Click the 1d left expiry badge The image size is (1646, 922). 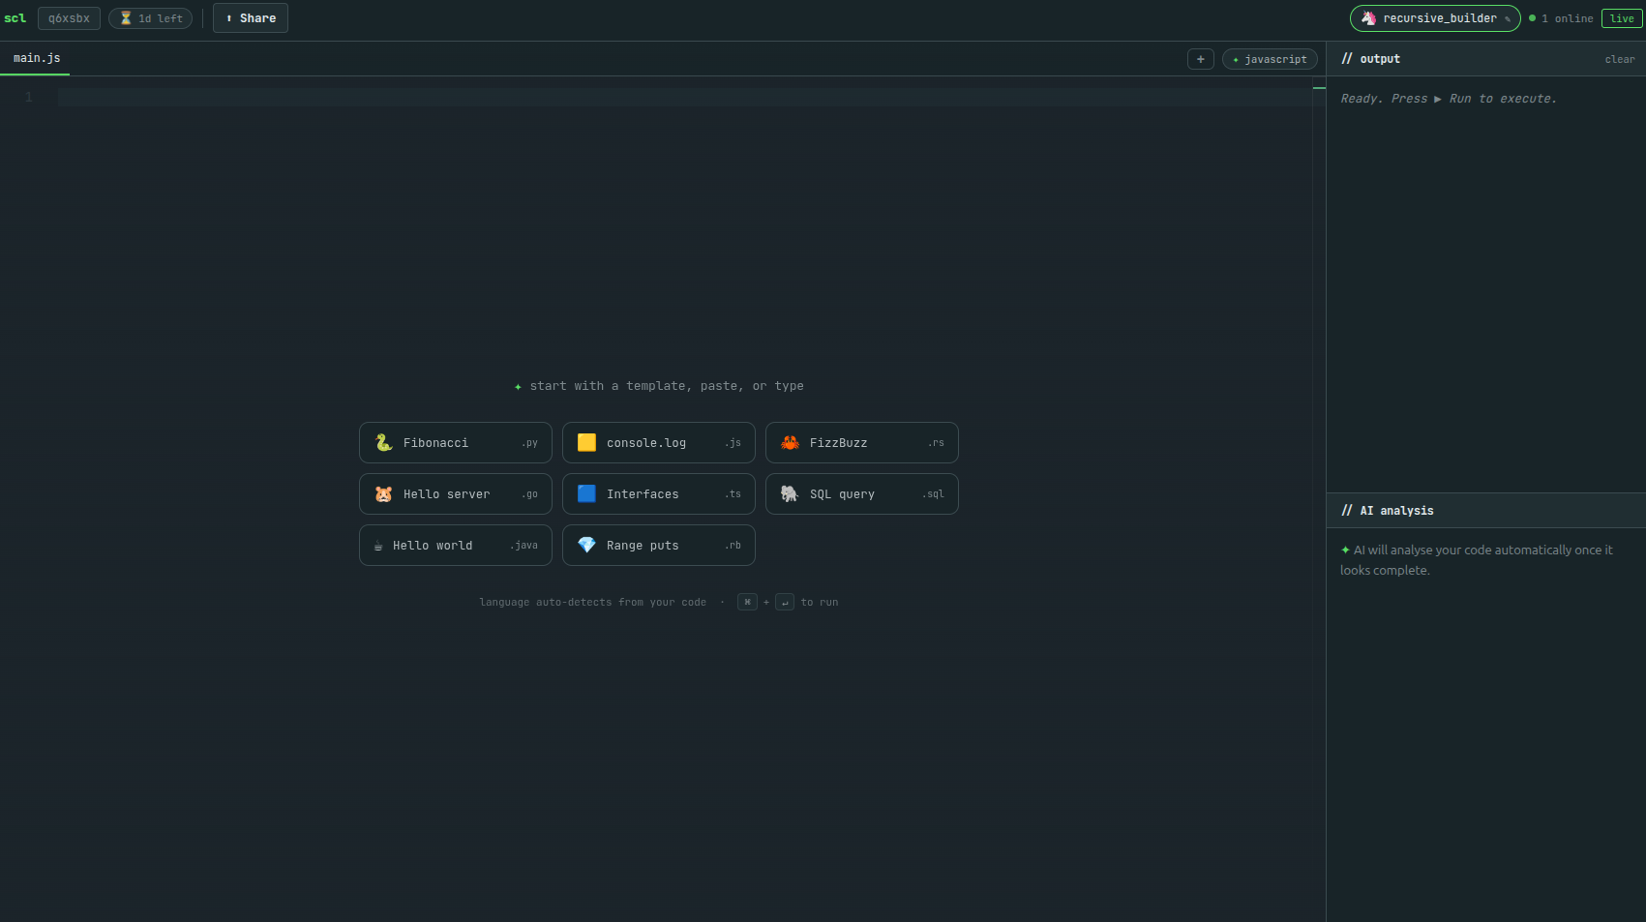coord(150,18)
